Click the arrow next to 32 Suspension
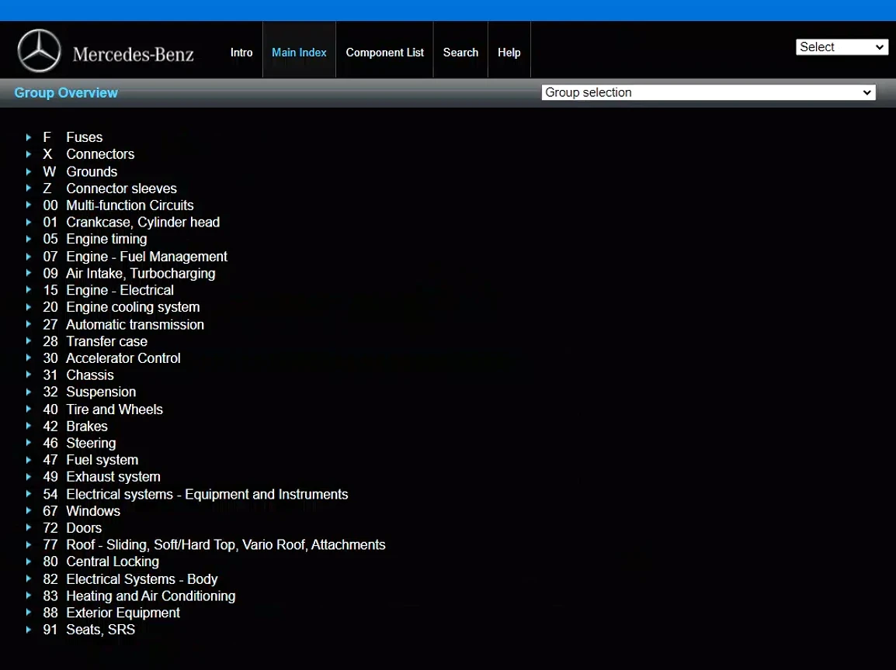Viewport: 896px width, 670px height. [x=29, y=392]
